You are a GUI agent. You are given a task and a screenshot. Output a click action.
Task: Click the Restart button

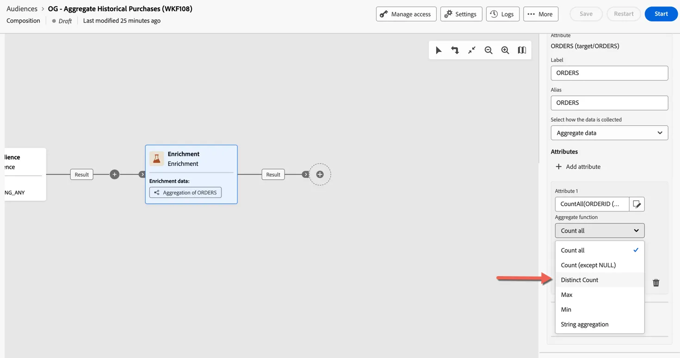point(624,14)
